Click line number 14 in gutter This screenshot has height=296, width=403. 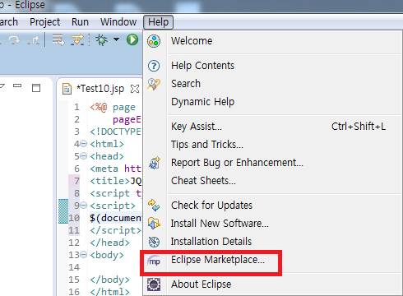coord(74,267)
